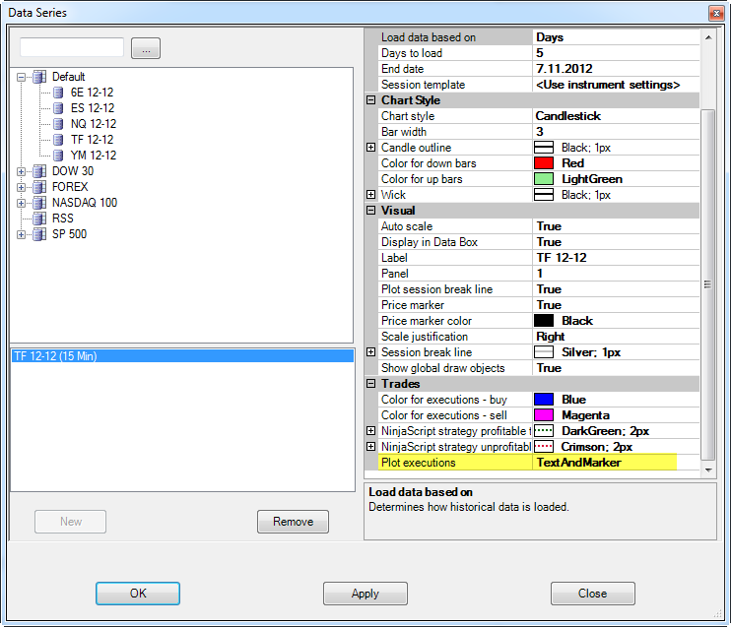This screenshot has width=731, height=627.
Task: Click the Close button
Action: pyautogui.click(x=592, y=594)
